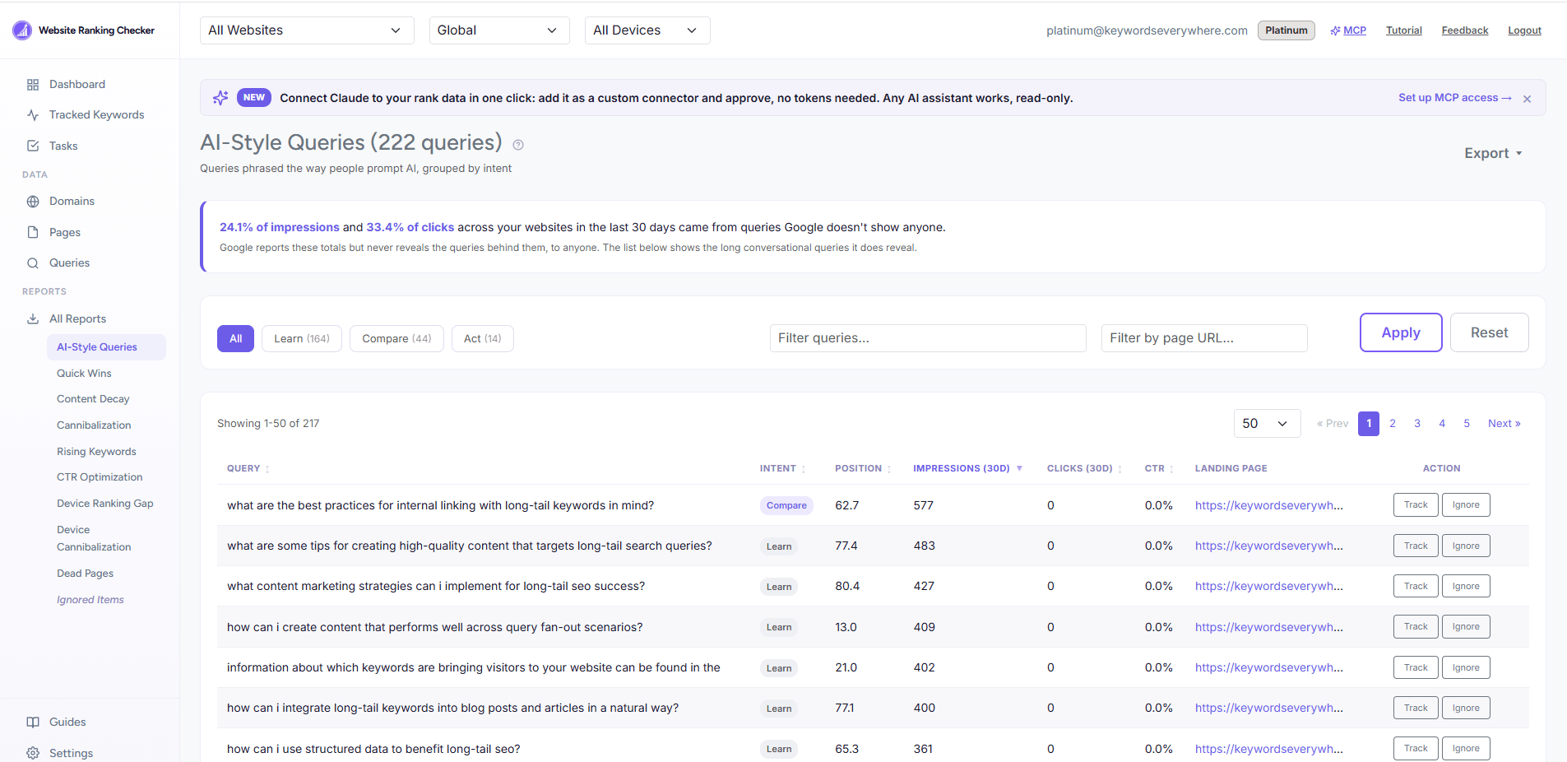Expand the Export menu
Viewport: 1567px width, 762px height.
[x=1493, y=153]
